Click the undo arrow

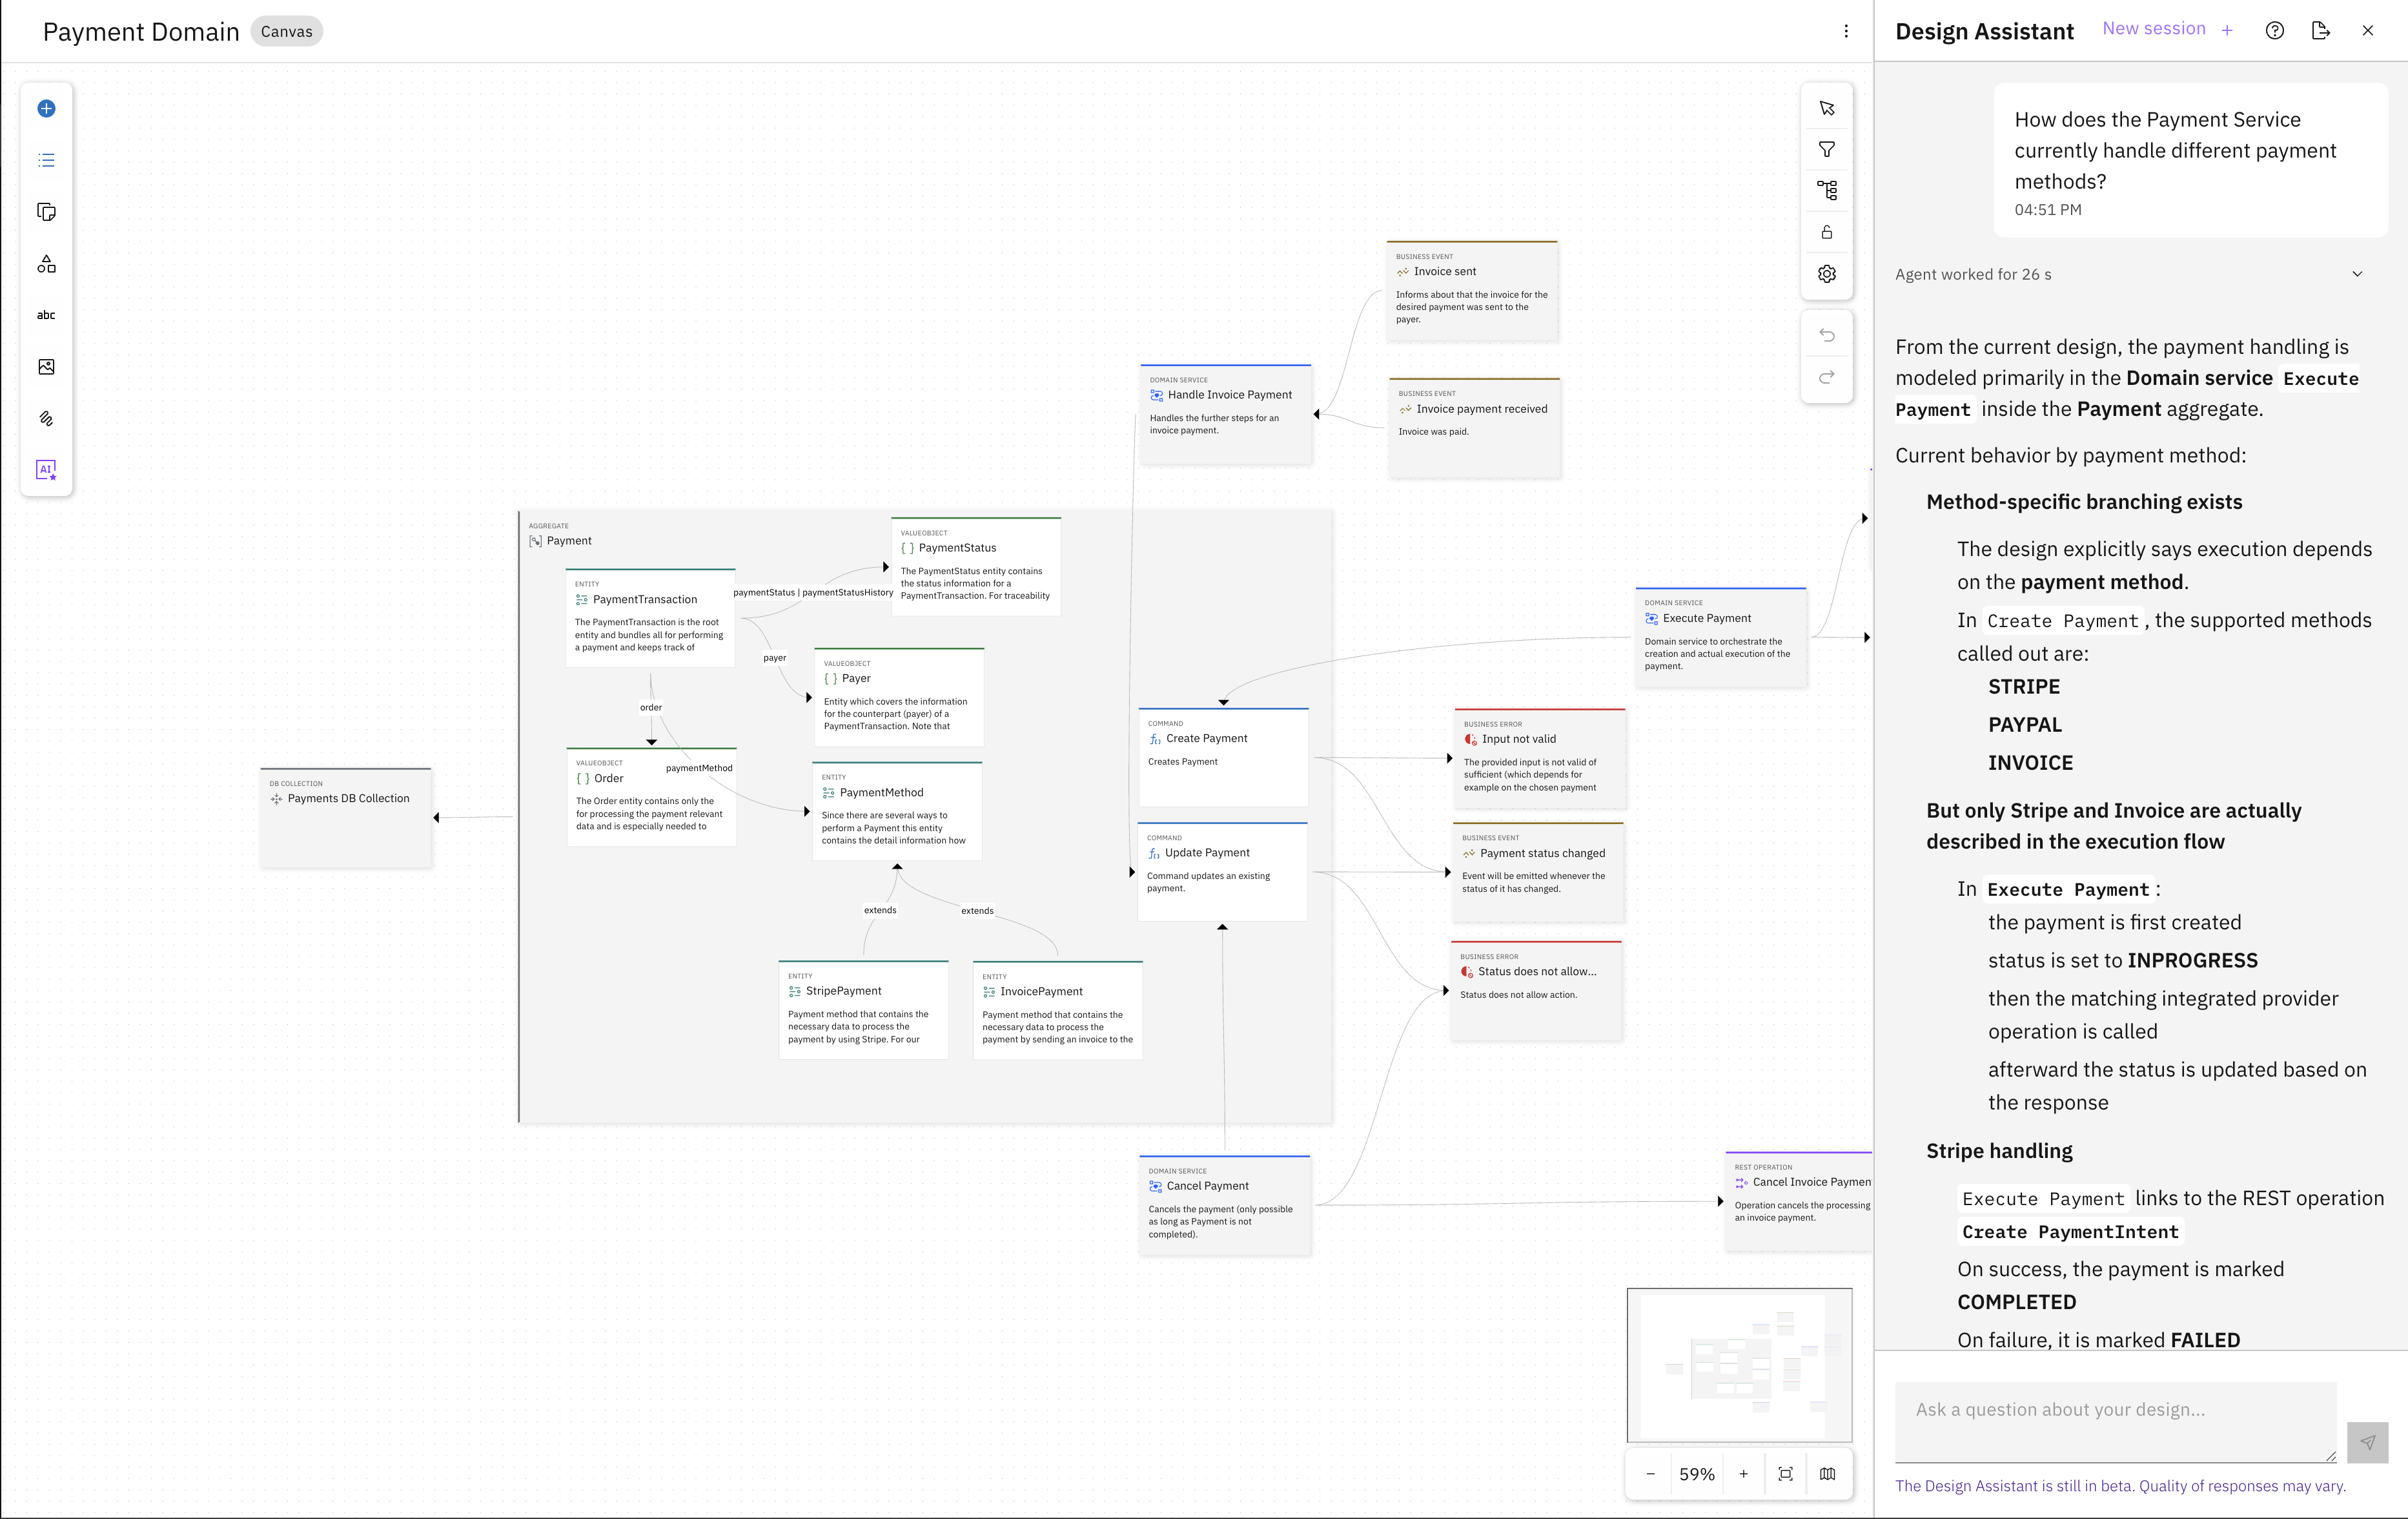pyautogui.click(x=1827, y=335)
